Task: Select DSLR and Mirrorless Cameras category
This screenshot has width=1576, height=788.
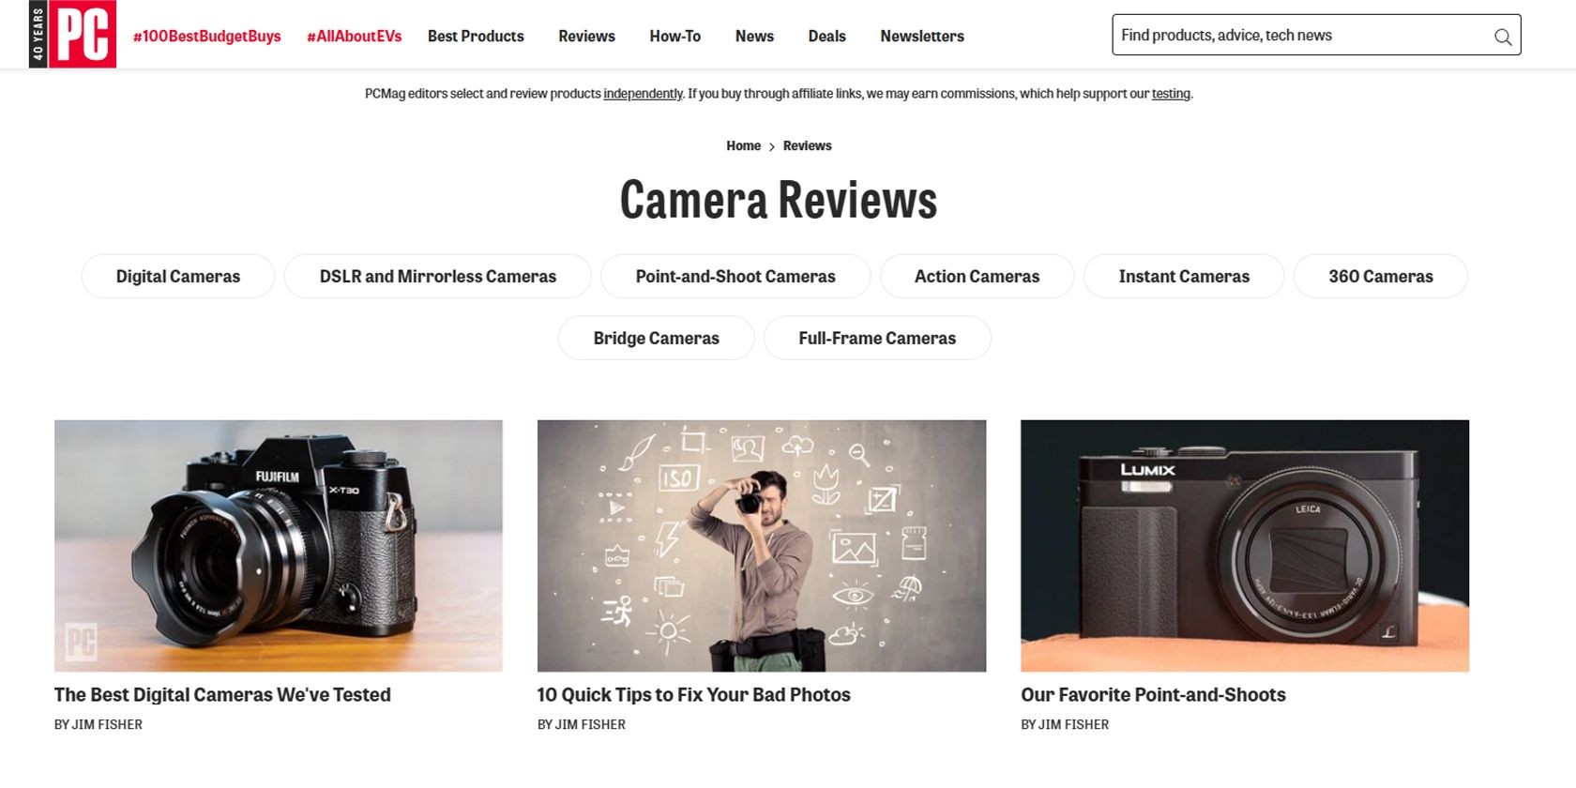Action: (x=438, y=276)
